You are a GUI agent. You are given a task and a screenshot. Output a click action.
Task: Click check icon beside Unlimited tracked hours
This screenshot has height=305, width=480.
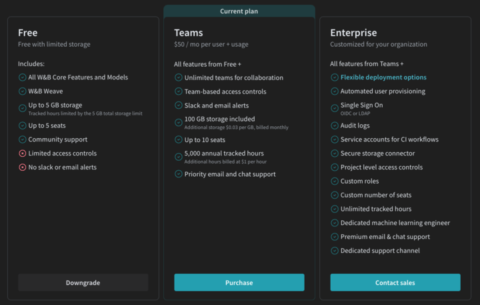coord(335,209)
